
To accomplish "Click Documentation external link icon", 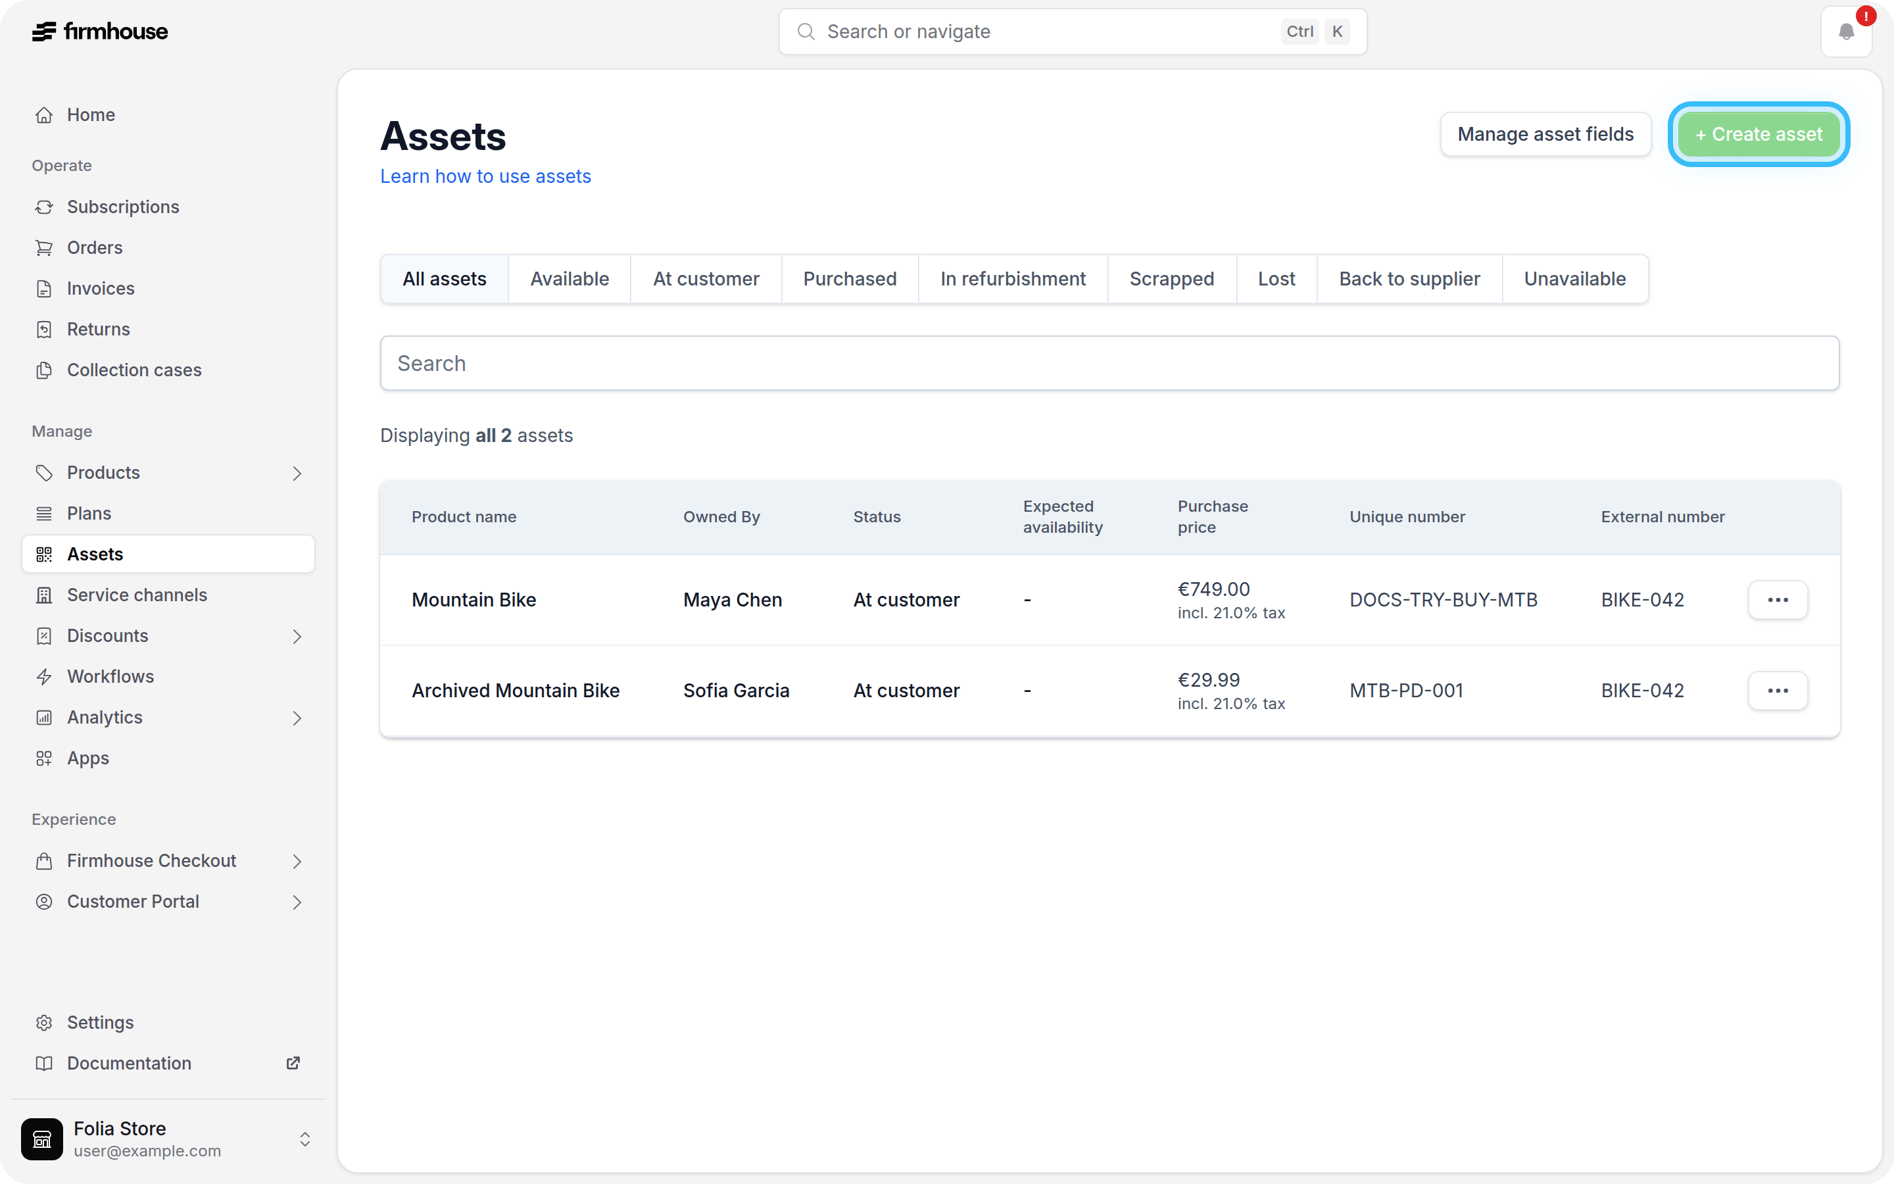I will point(293,1062).
